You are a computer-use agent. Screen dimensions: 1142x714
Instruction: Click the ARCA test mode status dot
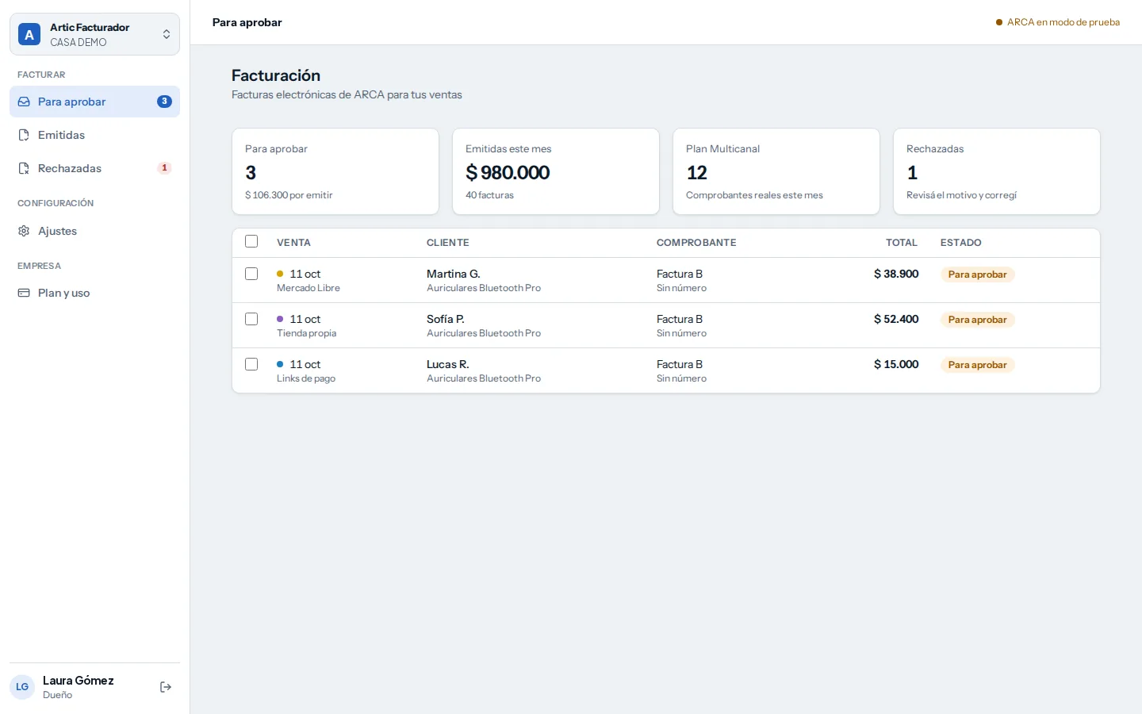(x=999, y=22)
